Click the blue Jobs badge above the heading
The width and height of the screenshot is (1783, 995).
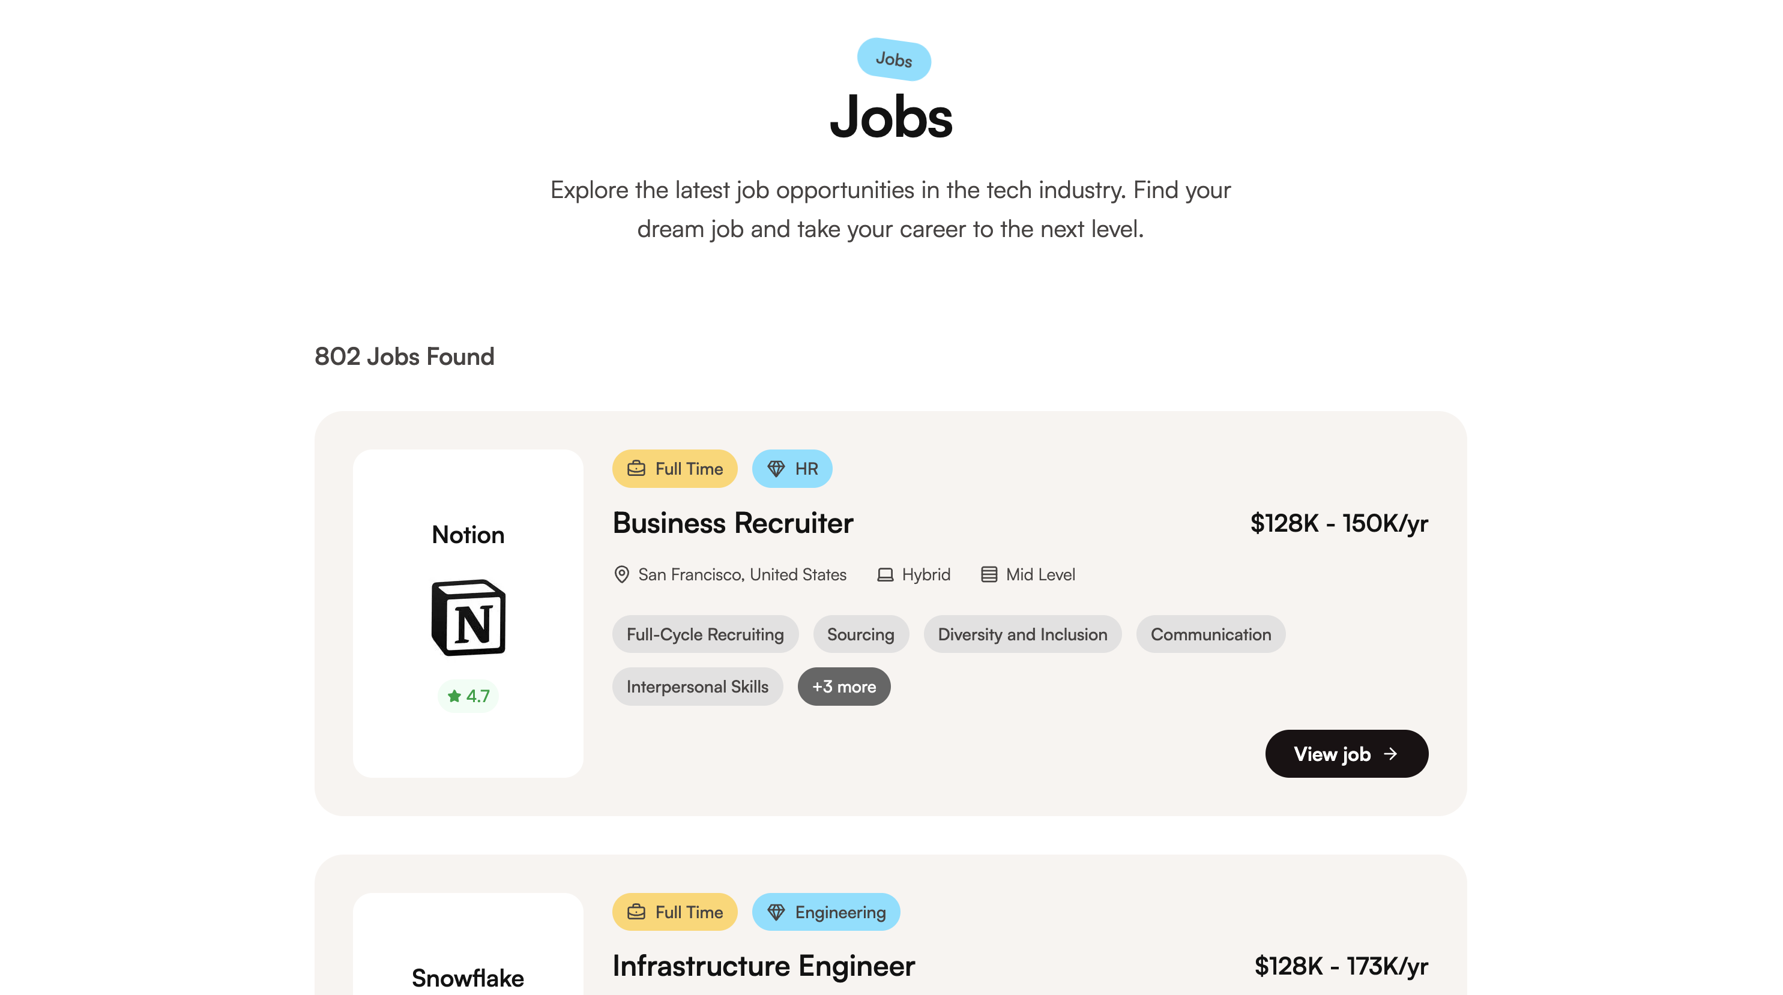click(893, 59)
